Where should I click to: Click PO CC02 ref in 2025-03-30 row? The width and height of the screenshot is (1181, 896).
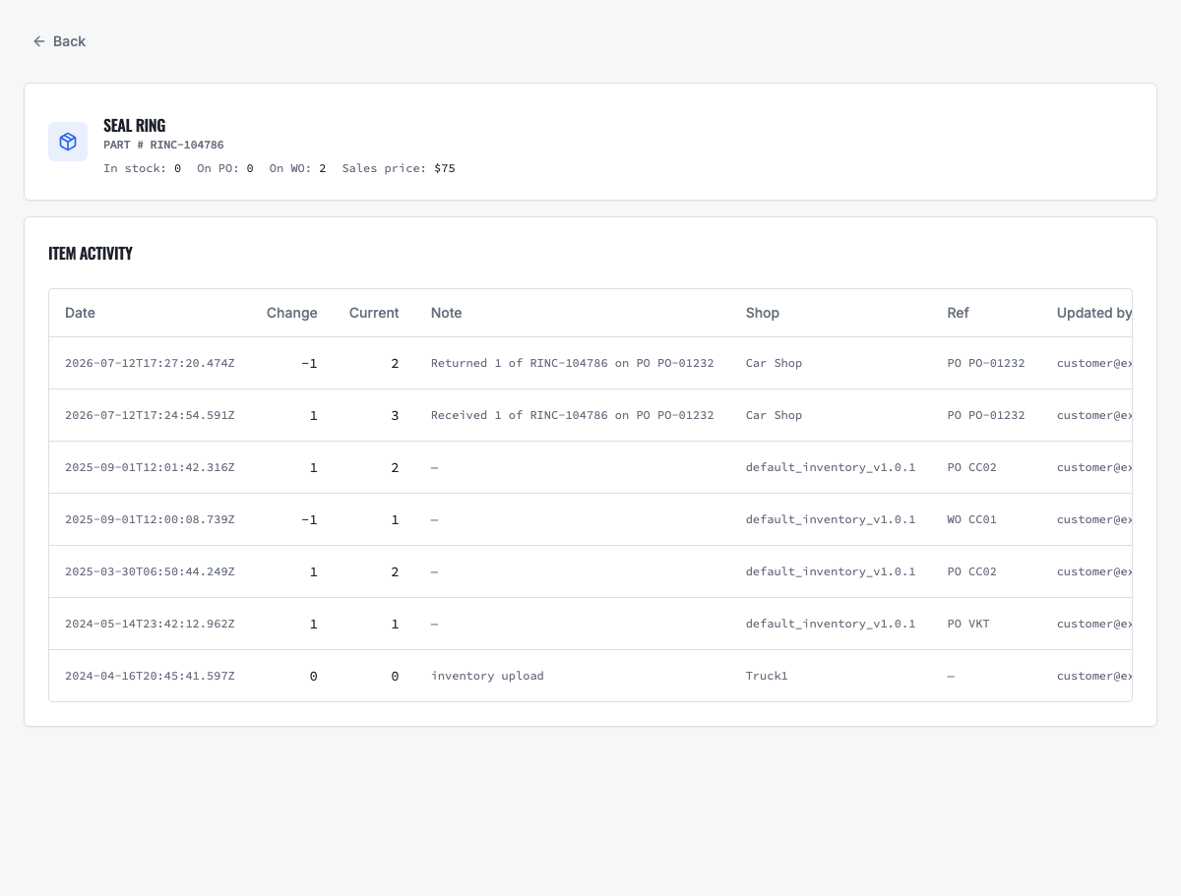tap(972, 571)
